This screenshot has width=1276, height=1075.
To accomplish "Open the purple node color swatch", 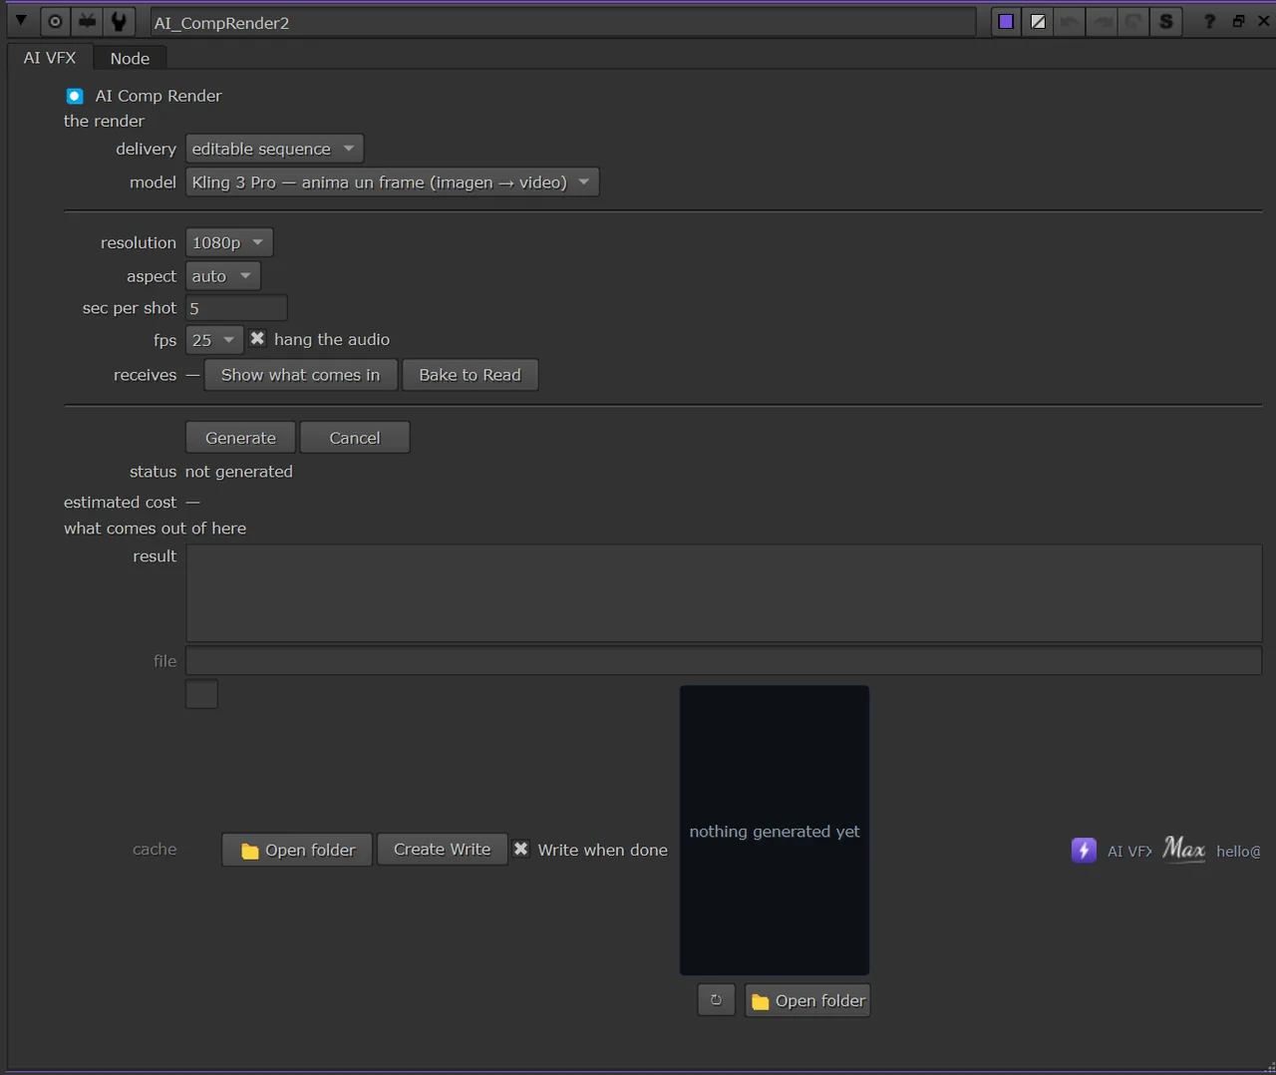I will click(x=1007, y=21).
